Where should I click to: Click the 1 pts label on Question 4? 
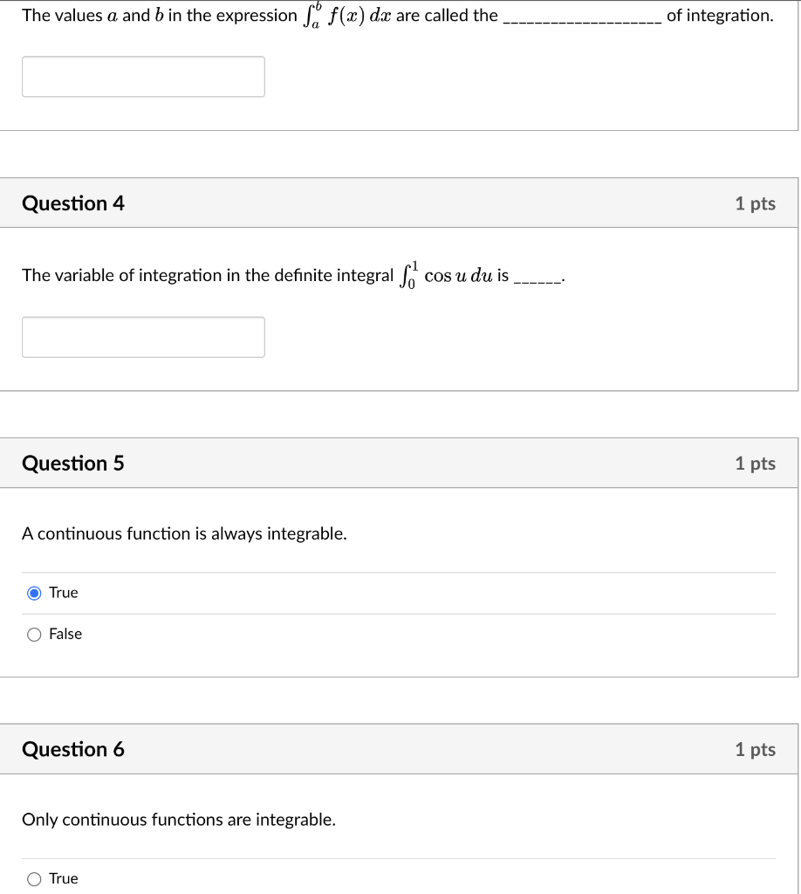(x=755, y=203)
